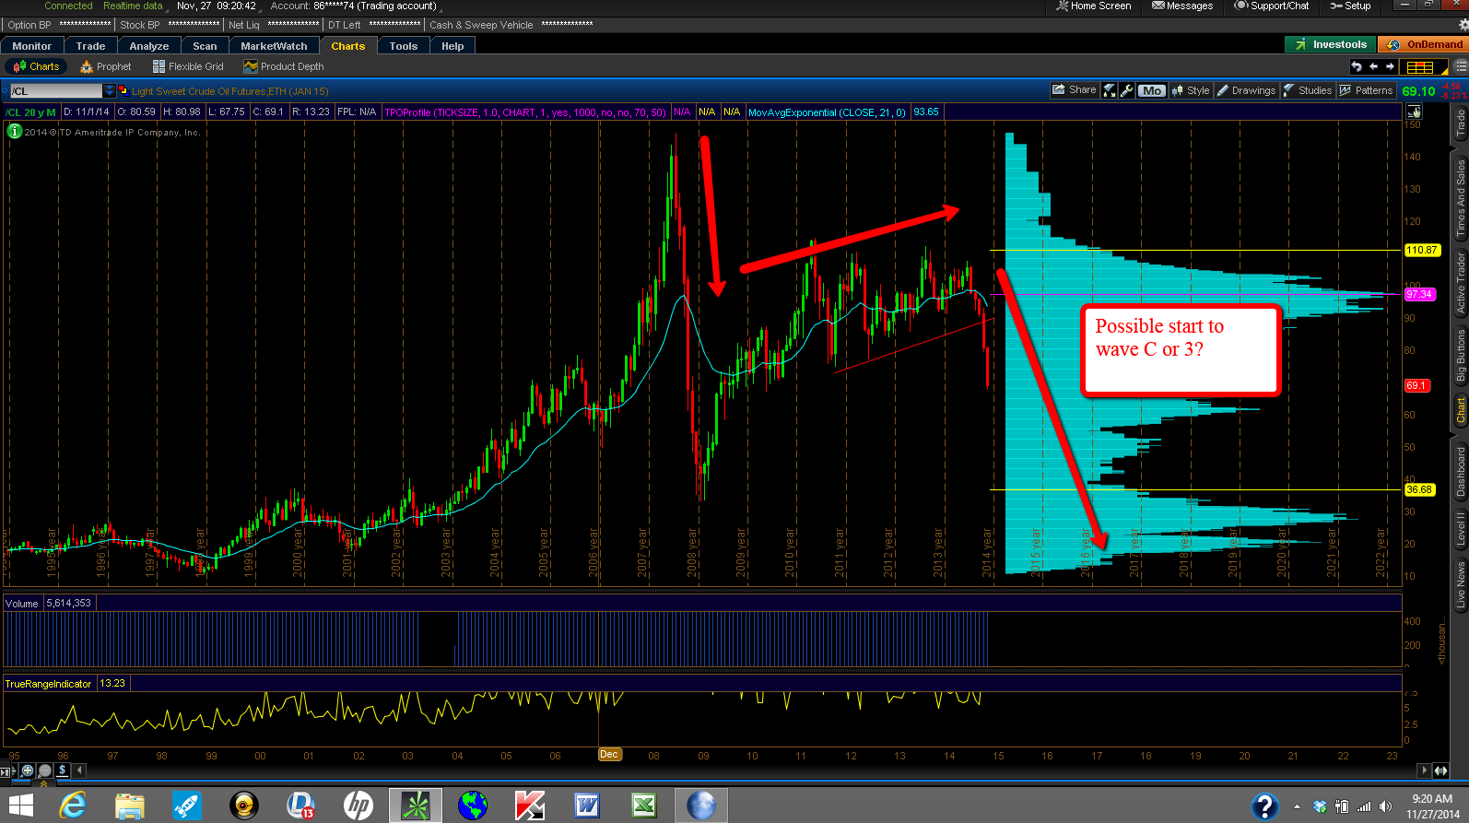Viewport: 1469px width, 823px height.
Task: Share the chart
Action: click(1075, 90)
